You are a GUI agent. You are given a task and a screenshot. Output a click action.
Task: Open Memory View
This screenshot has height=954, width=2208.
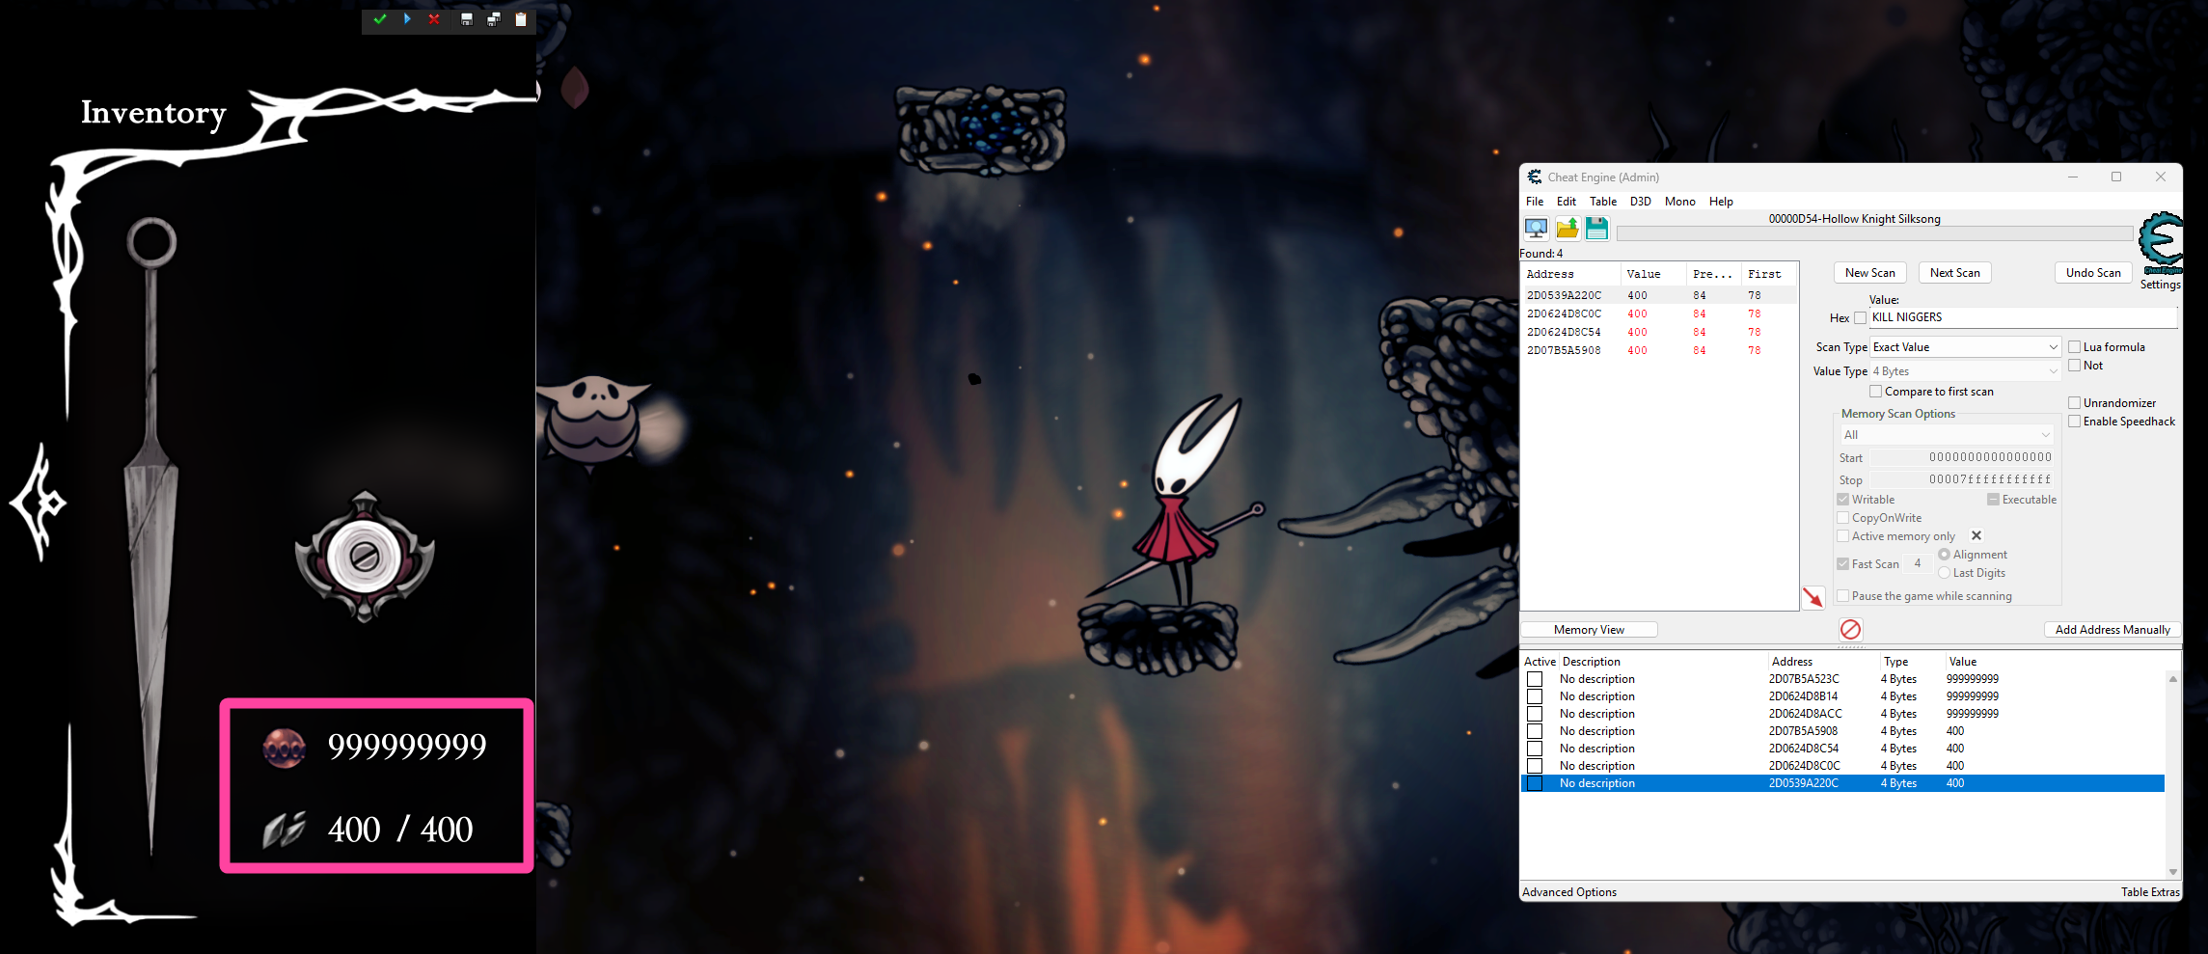click(1589, 630)
